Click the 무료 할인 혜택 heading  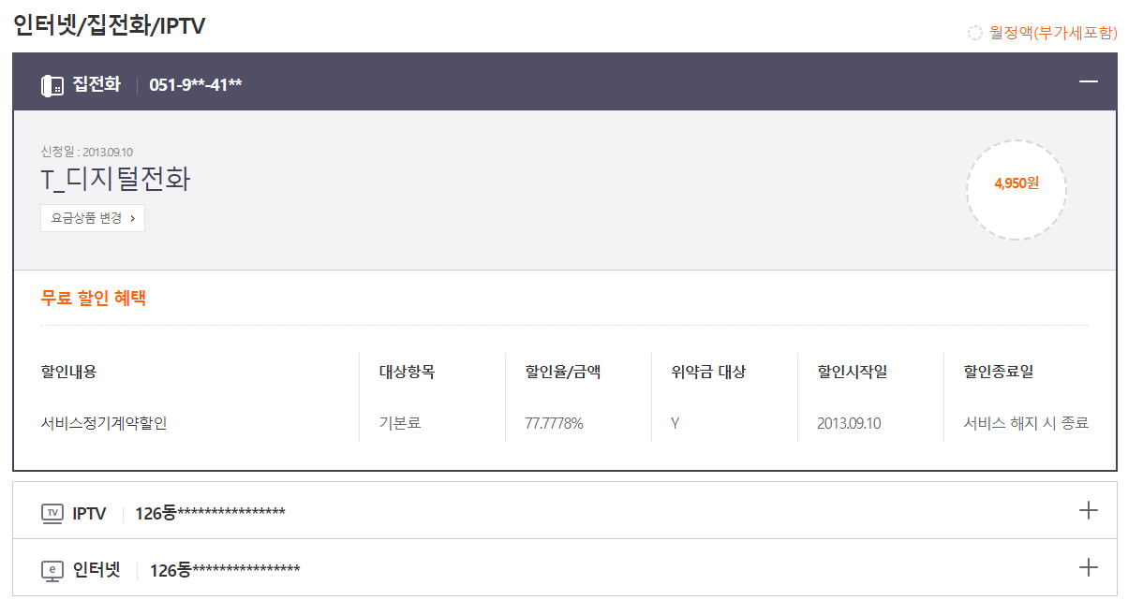(x=94, y=299)
